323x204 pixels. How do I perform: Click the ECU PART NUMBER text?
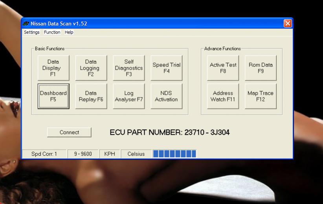[169, 132]
